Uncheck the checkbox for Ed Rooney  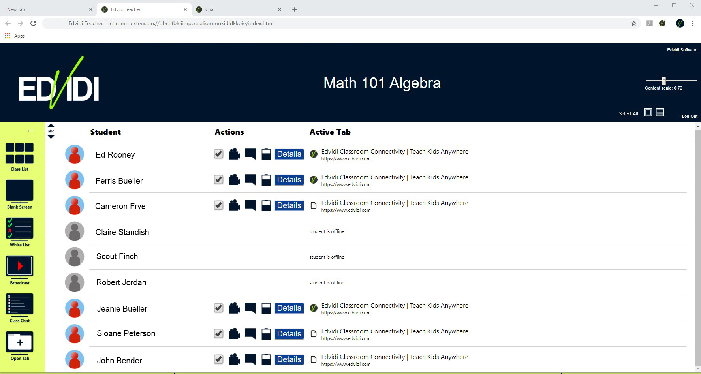pyautogui.click(x=218, y=154)
